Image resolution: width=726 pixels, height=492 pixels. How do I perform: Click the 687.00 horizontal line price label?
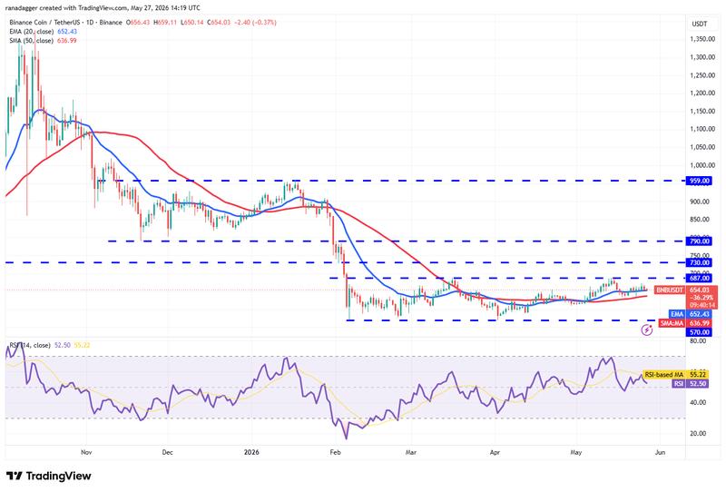pyautogui.click(x=699, y=278)
